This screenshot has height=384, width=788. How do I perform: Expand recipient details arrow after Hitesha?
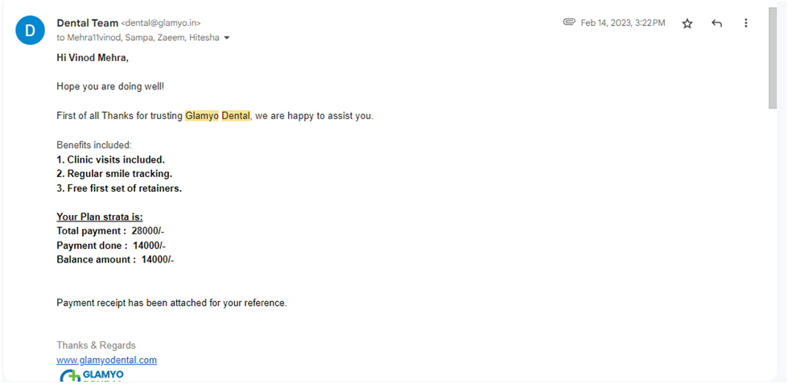(x=227, y=38)
